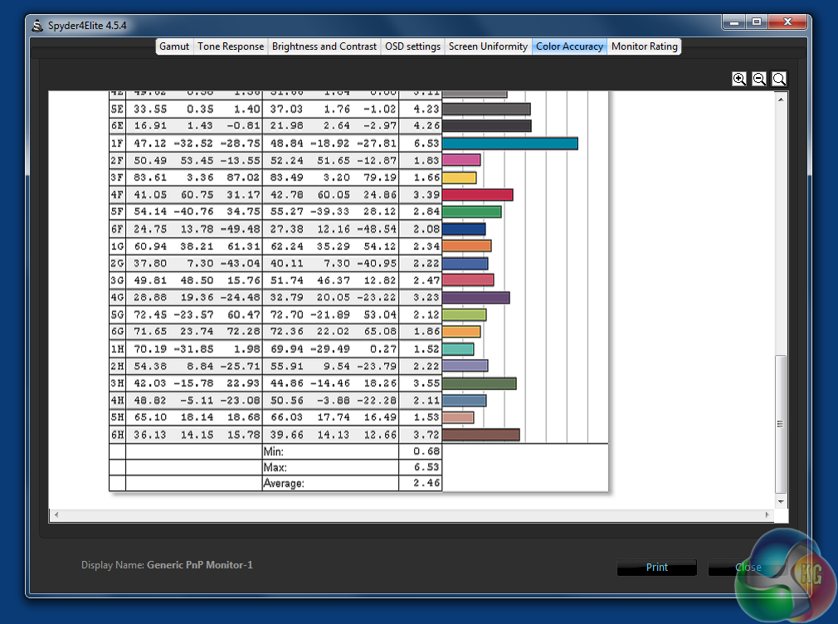Click the Spyder4Elite title bar app icon

(37, 25)
